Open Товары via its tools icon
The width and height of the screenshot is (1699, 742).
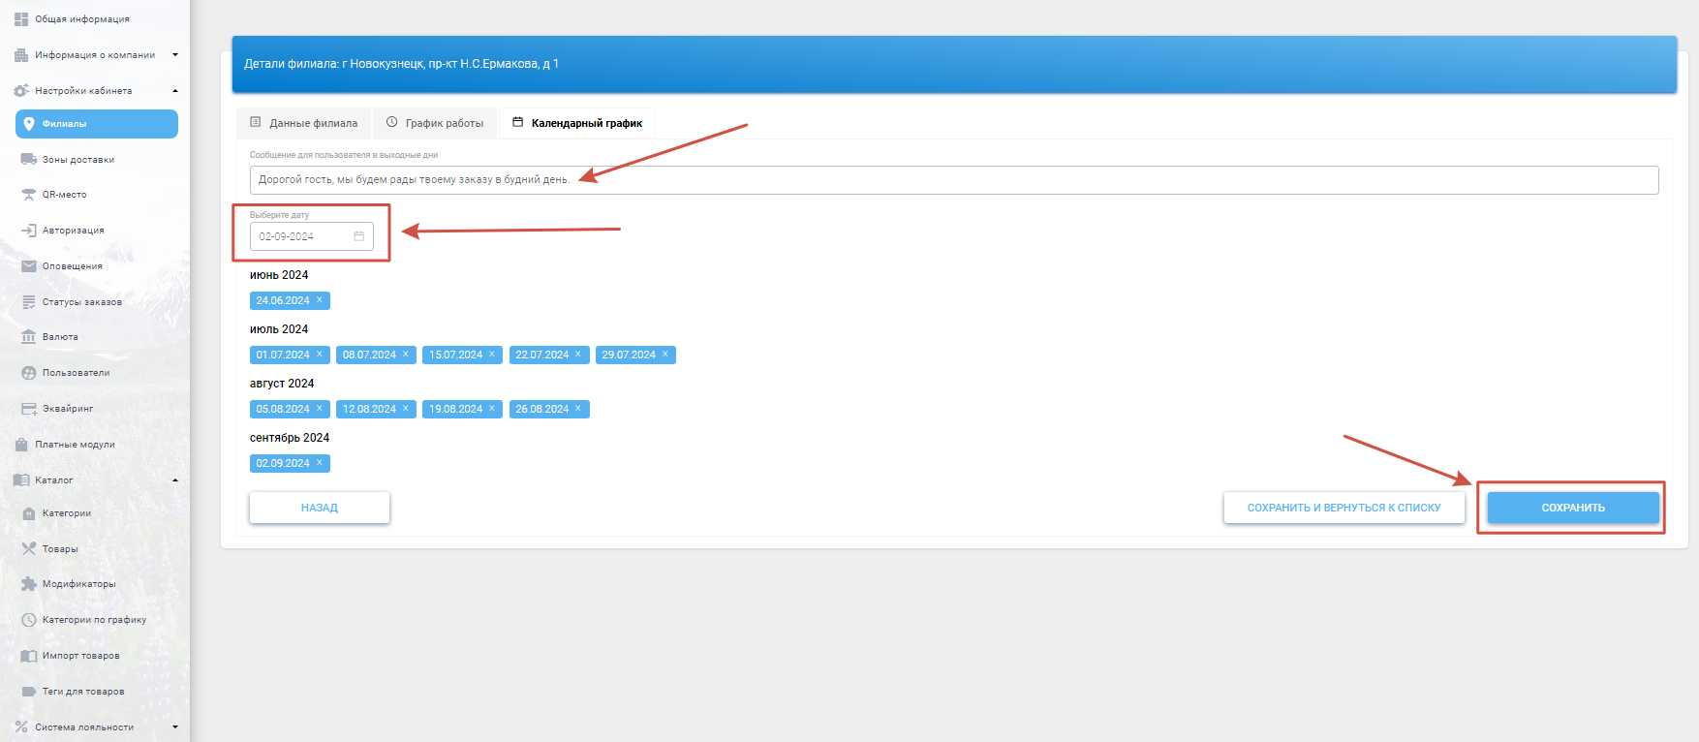tap(29, 549)
